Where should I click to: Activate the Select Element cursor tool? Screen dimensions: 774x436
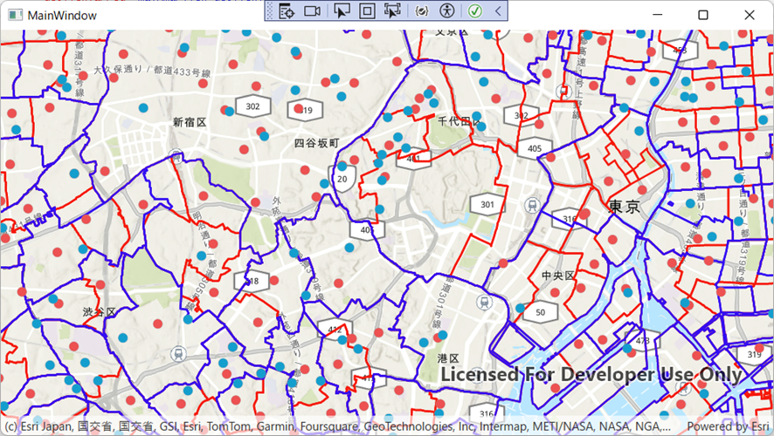point(342,10)
